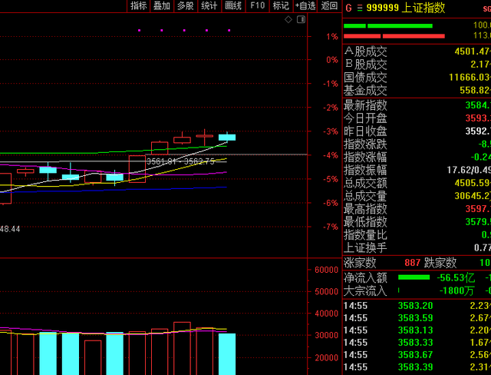Viewport: 491px width, 375px height.
Task: Click the 999999 上证指数 title
Action: tap(406, 8)
